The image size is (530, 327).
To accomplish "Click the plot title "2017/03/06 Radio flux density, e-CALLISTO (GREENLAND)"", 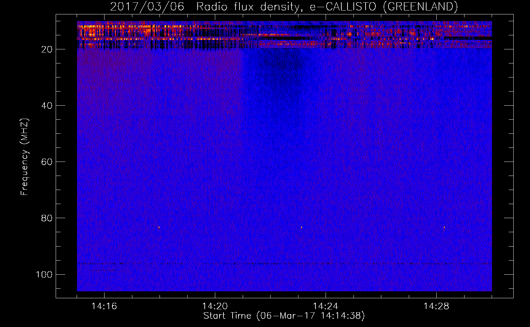I will [x=284, y=7].
